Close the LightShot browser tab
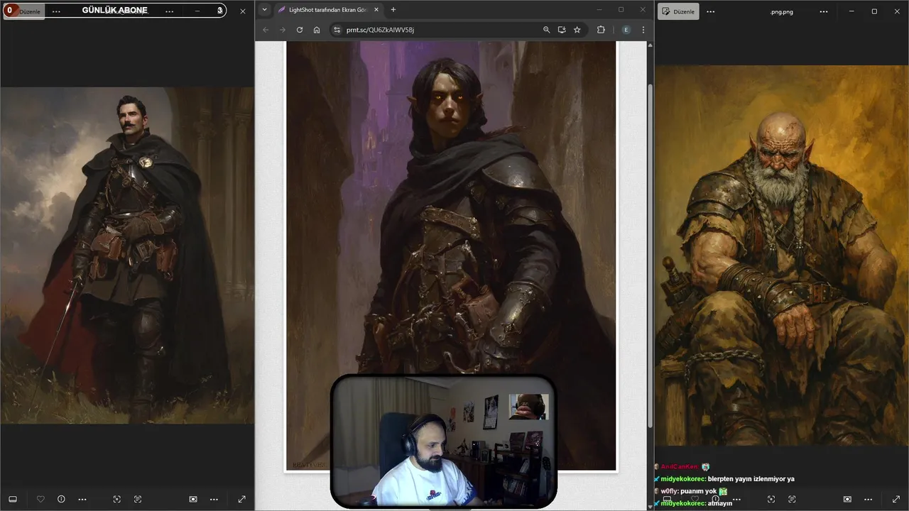 [376, 9]
